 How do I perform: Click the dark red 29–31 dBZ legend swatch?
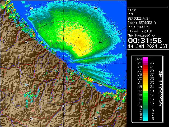[145, 67]
